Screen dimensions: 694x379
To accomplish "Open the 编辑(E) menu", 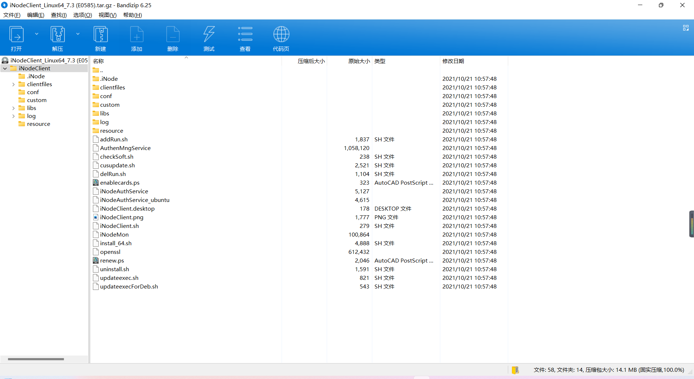I will click(36, 15).
